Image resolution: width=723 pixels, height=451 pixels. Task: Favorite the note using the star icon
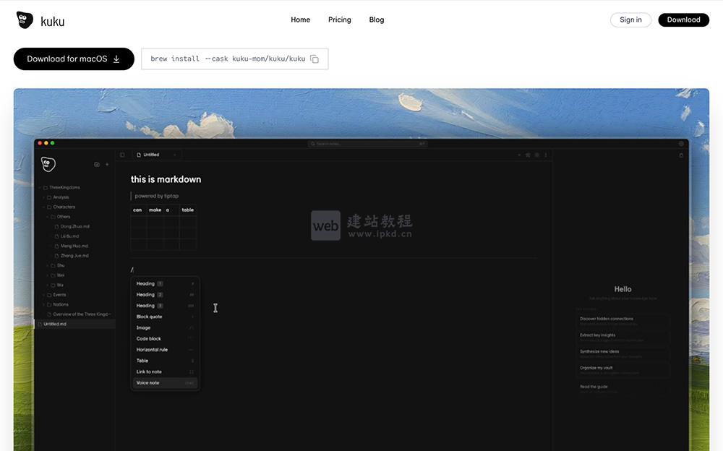pos(528,155)
